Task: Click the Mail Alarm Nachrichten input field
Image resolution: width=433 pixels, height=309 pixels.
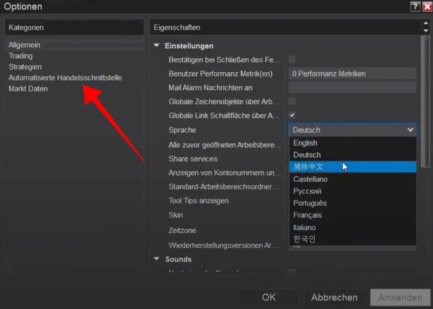Action: click(x=352, y=87)
